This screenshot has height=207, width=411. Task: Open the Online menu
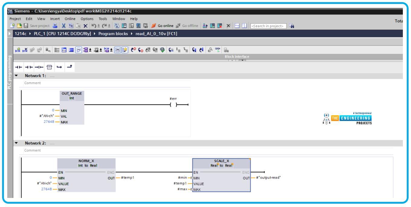pos(70,19)
